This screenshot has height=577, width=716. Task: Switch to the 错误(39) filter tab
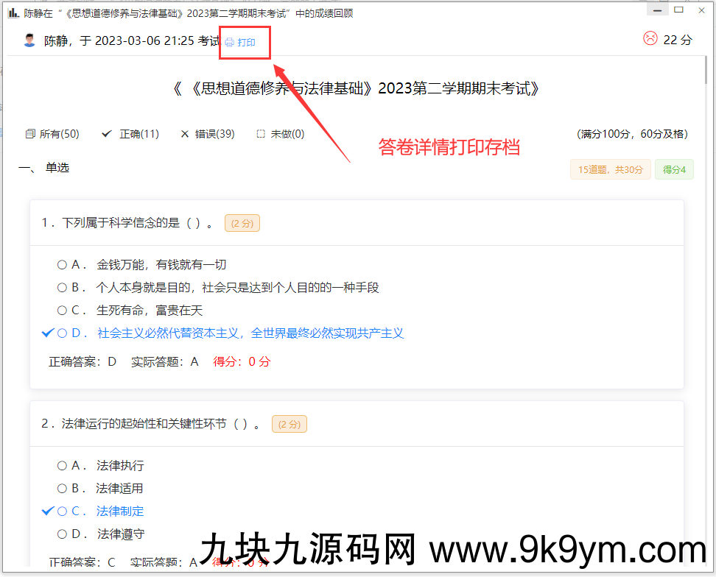pos(207,133)
